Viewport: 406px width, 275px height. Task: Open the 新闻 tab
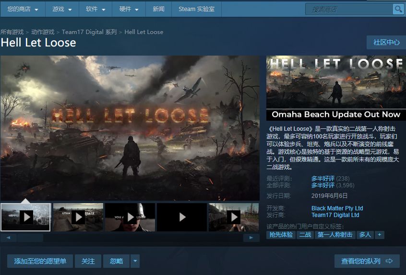158,9
